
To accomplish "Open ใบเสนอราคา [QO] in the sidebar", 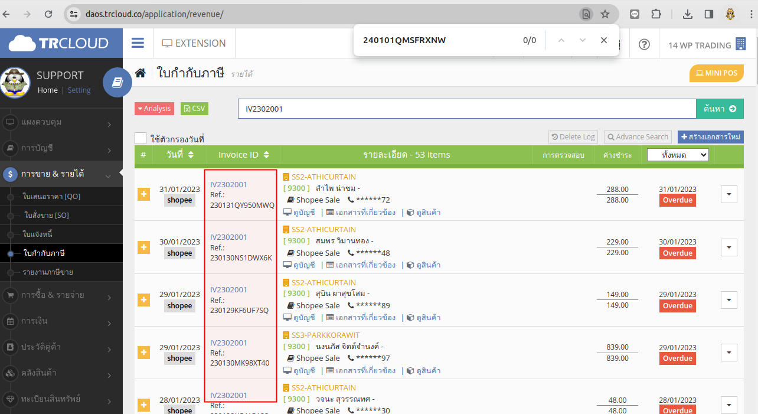I will point(51,196).
